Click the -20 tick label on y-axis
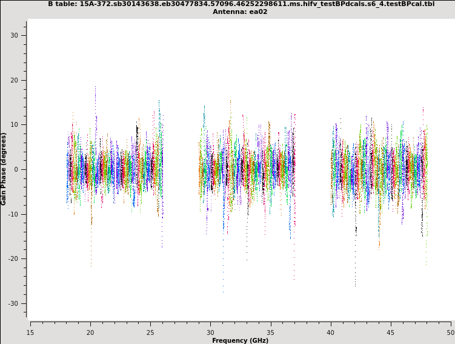Image resolution: width=455 pixels, height=344 pixels. [13, 259]
